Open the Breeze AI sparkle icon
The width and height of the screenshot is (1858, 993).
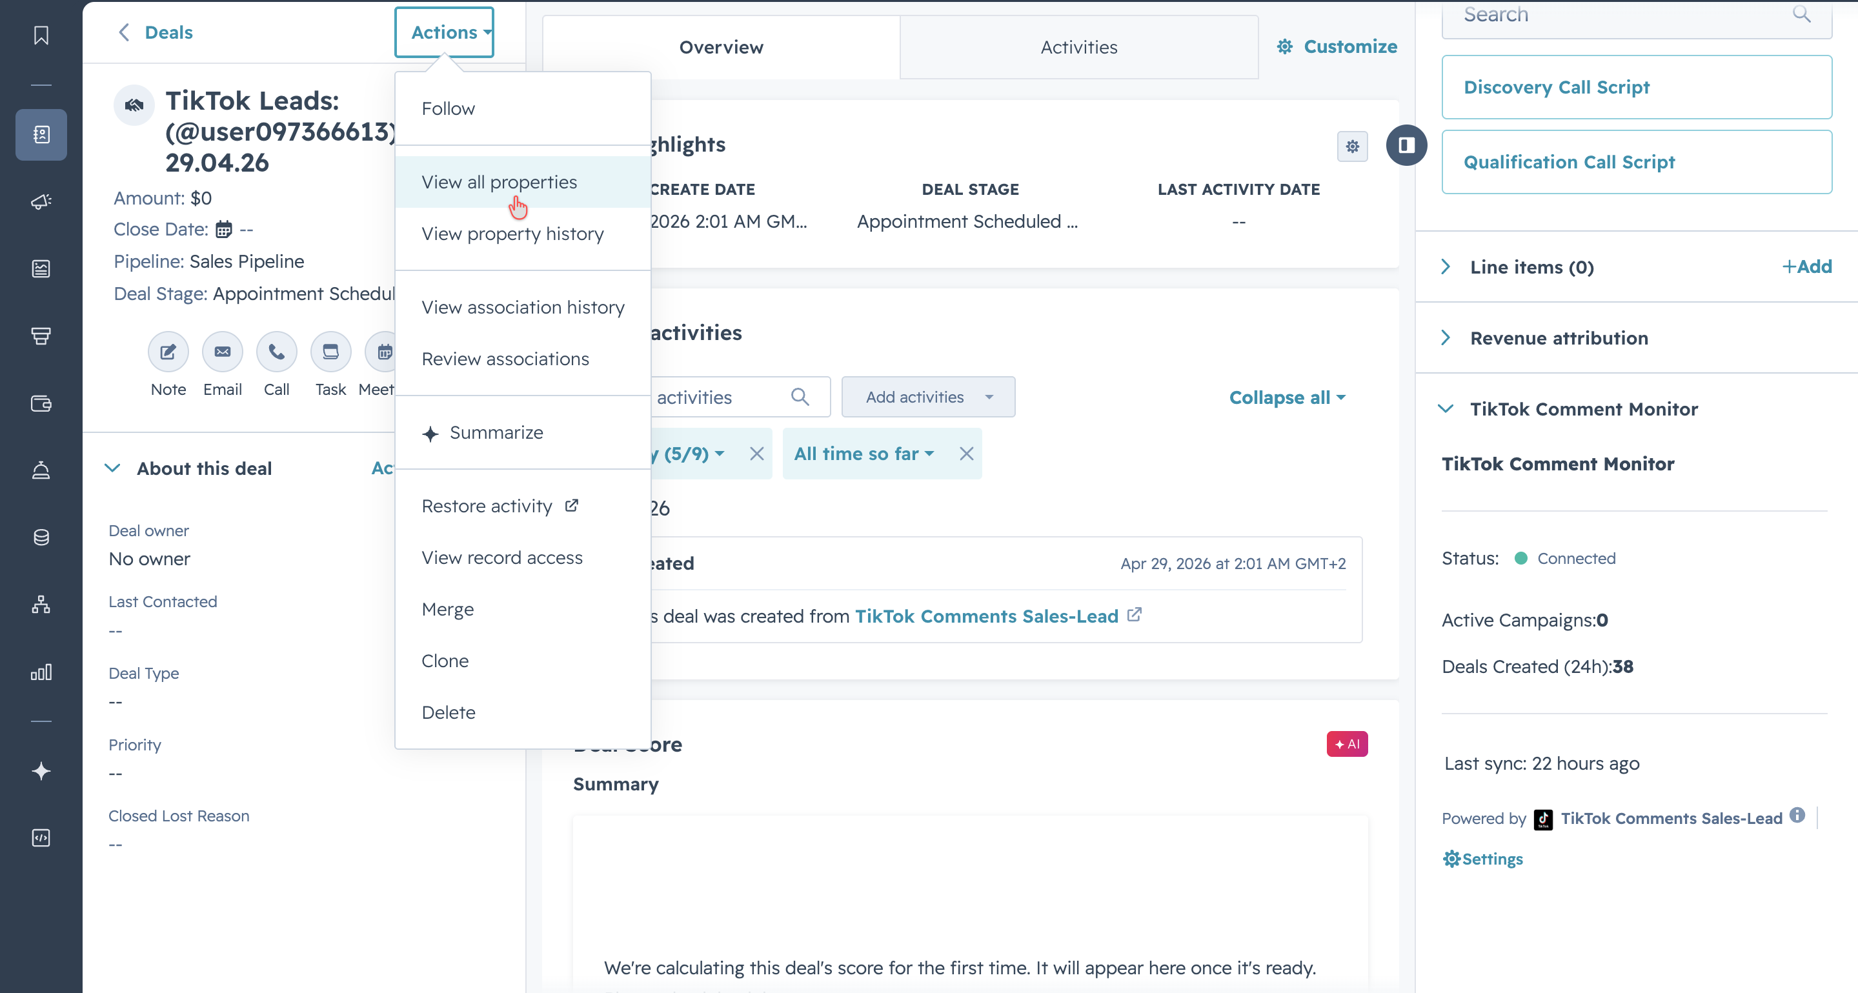[x=41, y=771]
